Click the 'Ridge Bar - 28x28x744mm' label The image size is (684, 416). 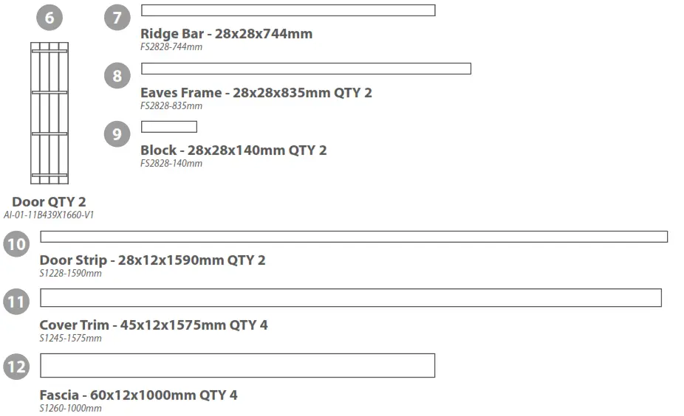[x=226, y=34]
